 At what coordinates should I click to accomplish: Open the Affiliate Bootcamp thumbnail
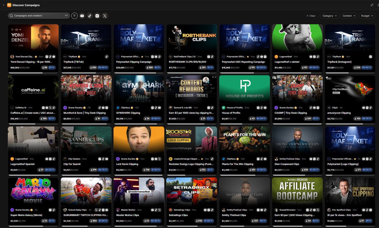coord(297,192)
